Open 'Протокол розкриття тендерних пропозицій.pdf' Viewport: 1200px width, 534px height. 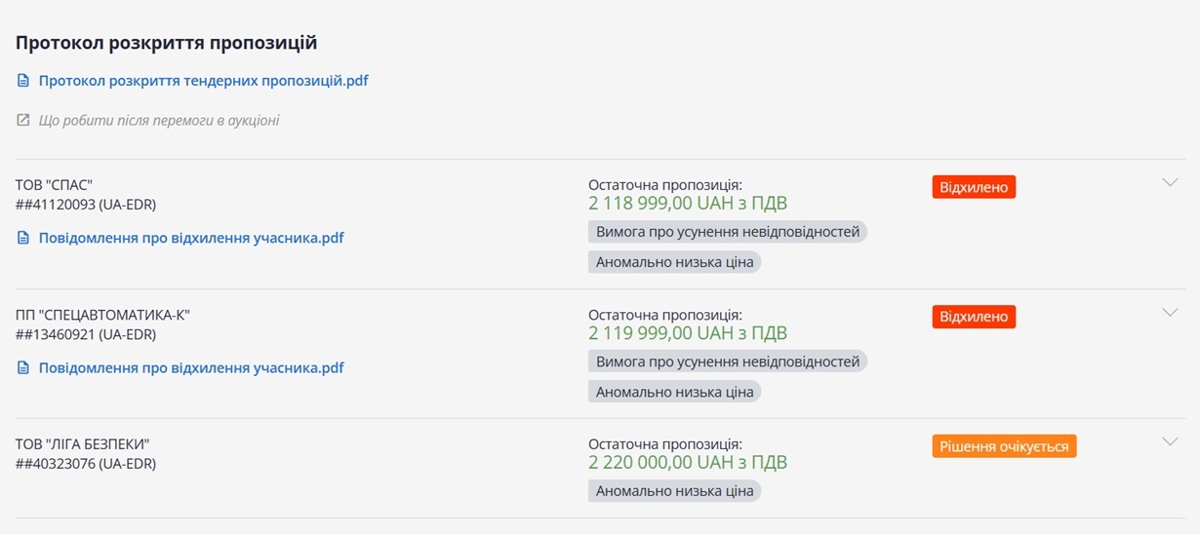[x=203, y=81]
